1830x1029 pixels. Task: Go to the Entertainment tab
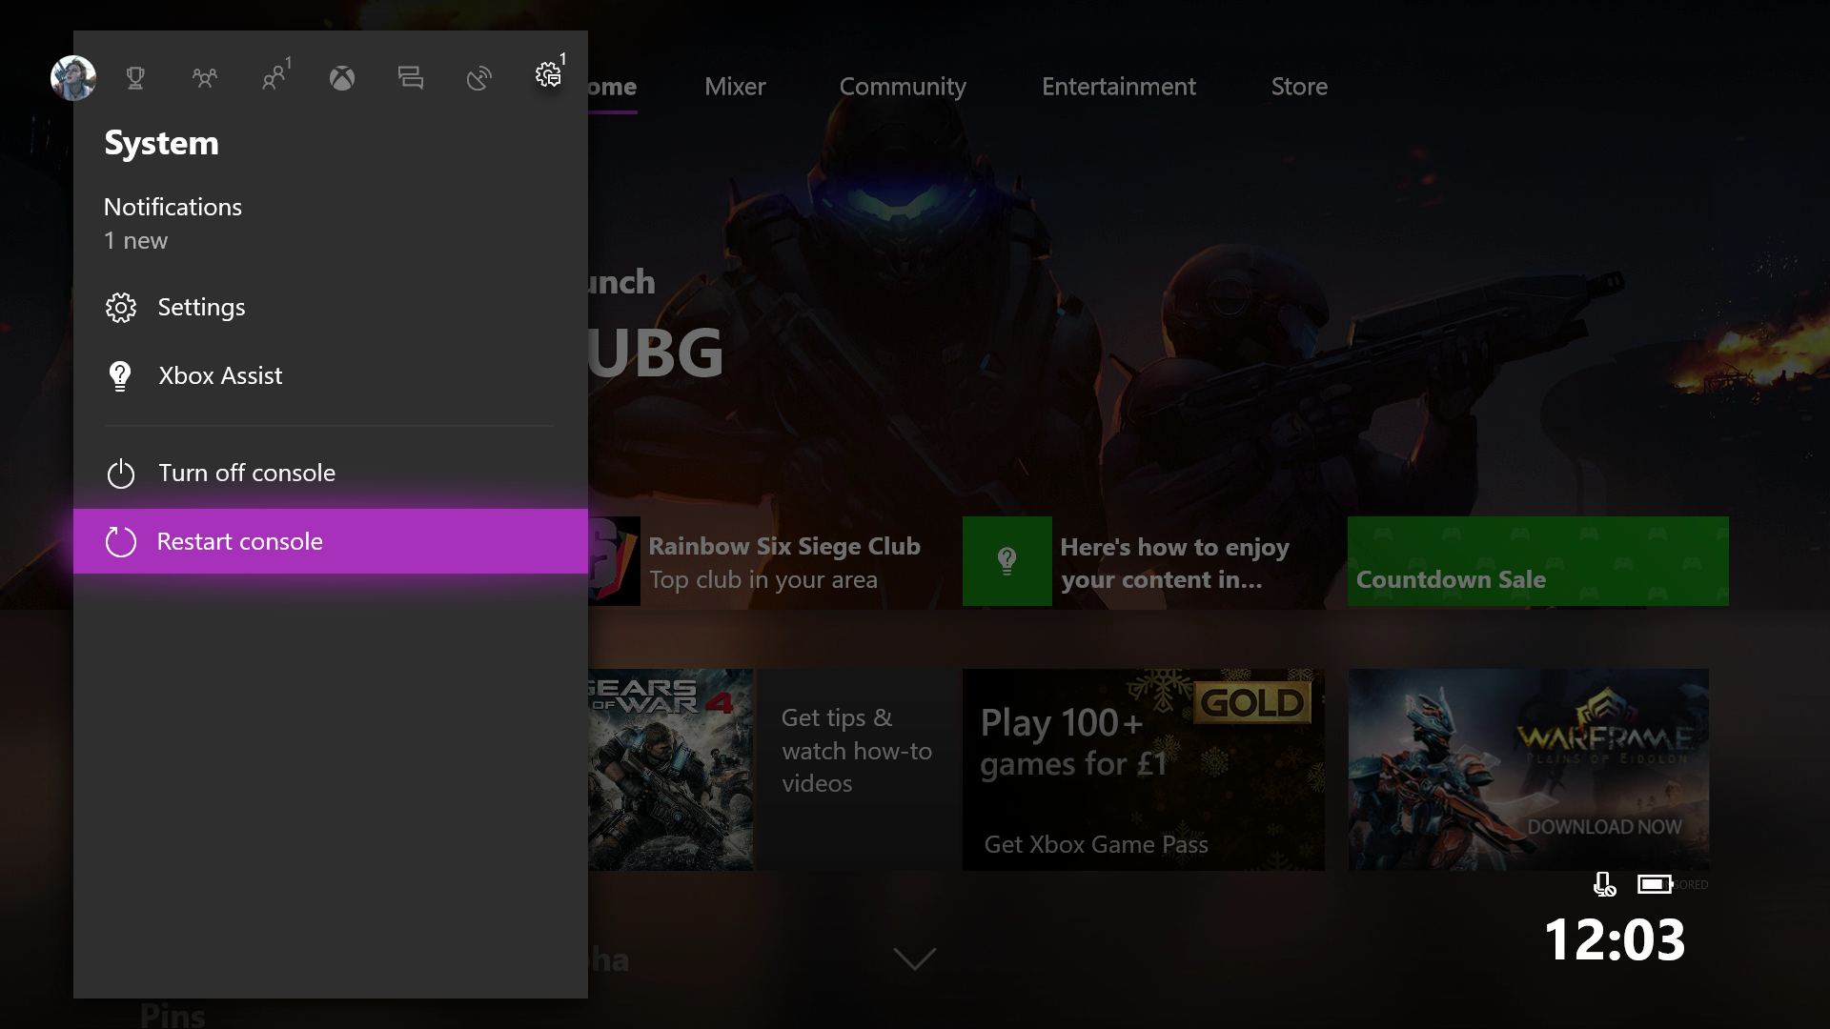tap(1118, 87)
